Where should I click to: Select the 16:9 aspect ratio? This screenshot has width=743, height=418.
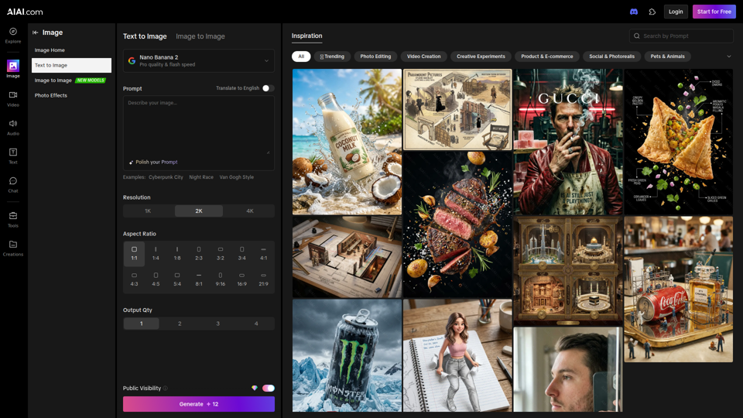click(241, 279)
